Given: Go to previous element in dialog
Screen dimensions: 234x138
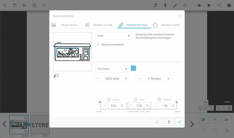Looking at the screenshot, I should (157, 122).
